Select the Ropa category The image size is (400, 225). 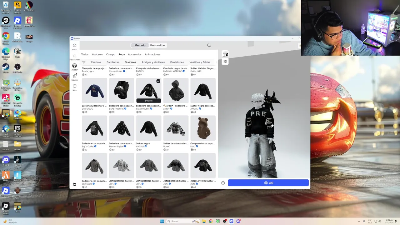pyautogui.click(x=122, y=54)
